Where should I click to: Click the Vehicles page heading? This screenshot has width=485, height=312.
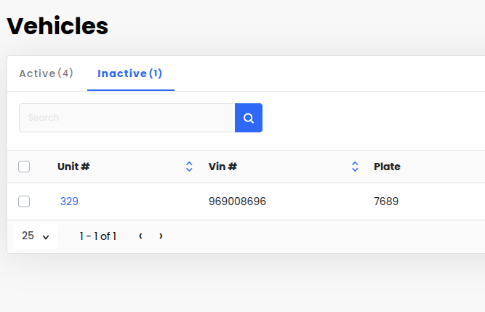[57, 26]
